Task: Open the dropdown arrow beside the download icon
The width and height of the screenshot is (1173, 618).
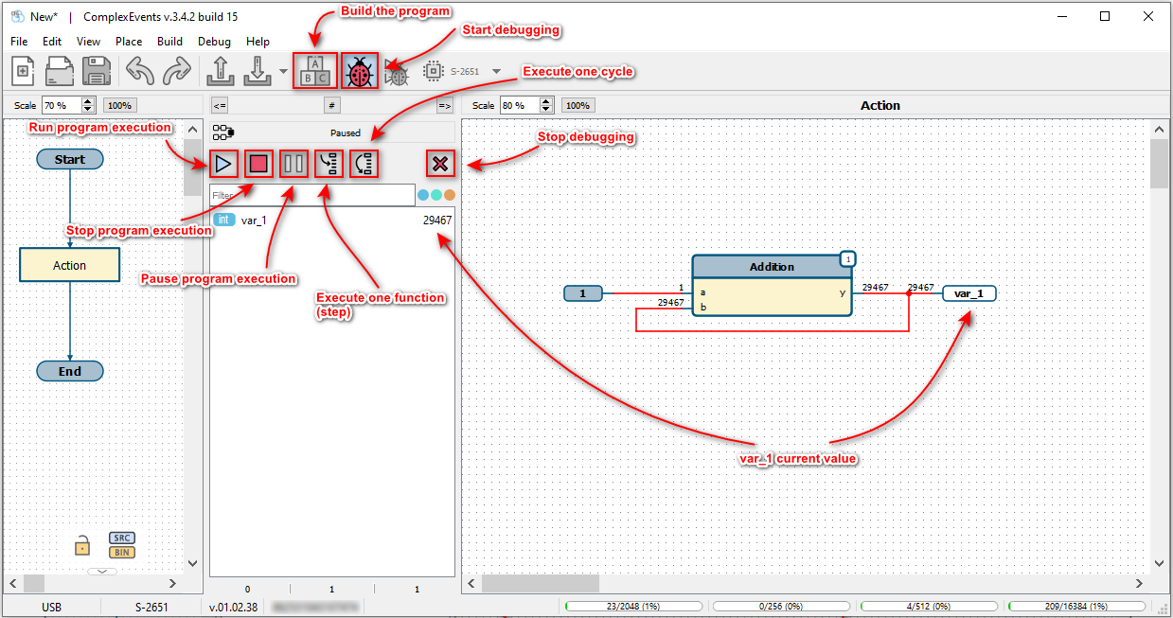Action: pyautogui.click(x=283, y=71)
